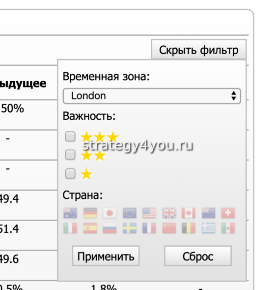Select the Spain flag country filter
The image size is (275, 290).
[x=90, y=228]
